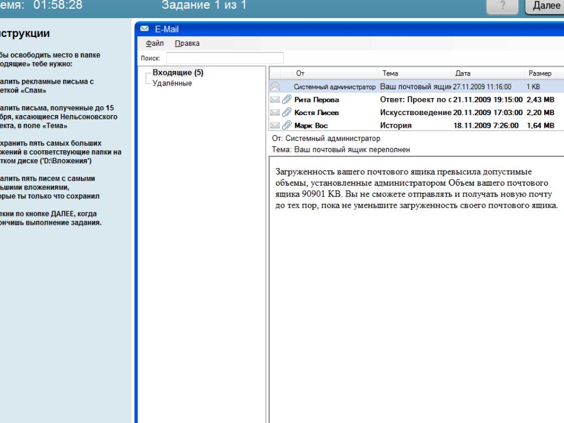The image size is (564, 423).
Task: Click unread envelope icon for Рита Перова
Action: point(275,99)
